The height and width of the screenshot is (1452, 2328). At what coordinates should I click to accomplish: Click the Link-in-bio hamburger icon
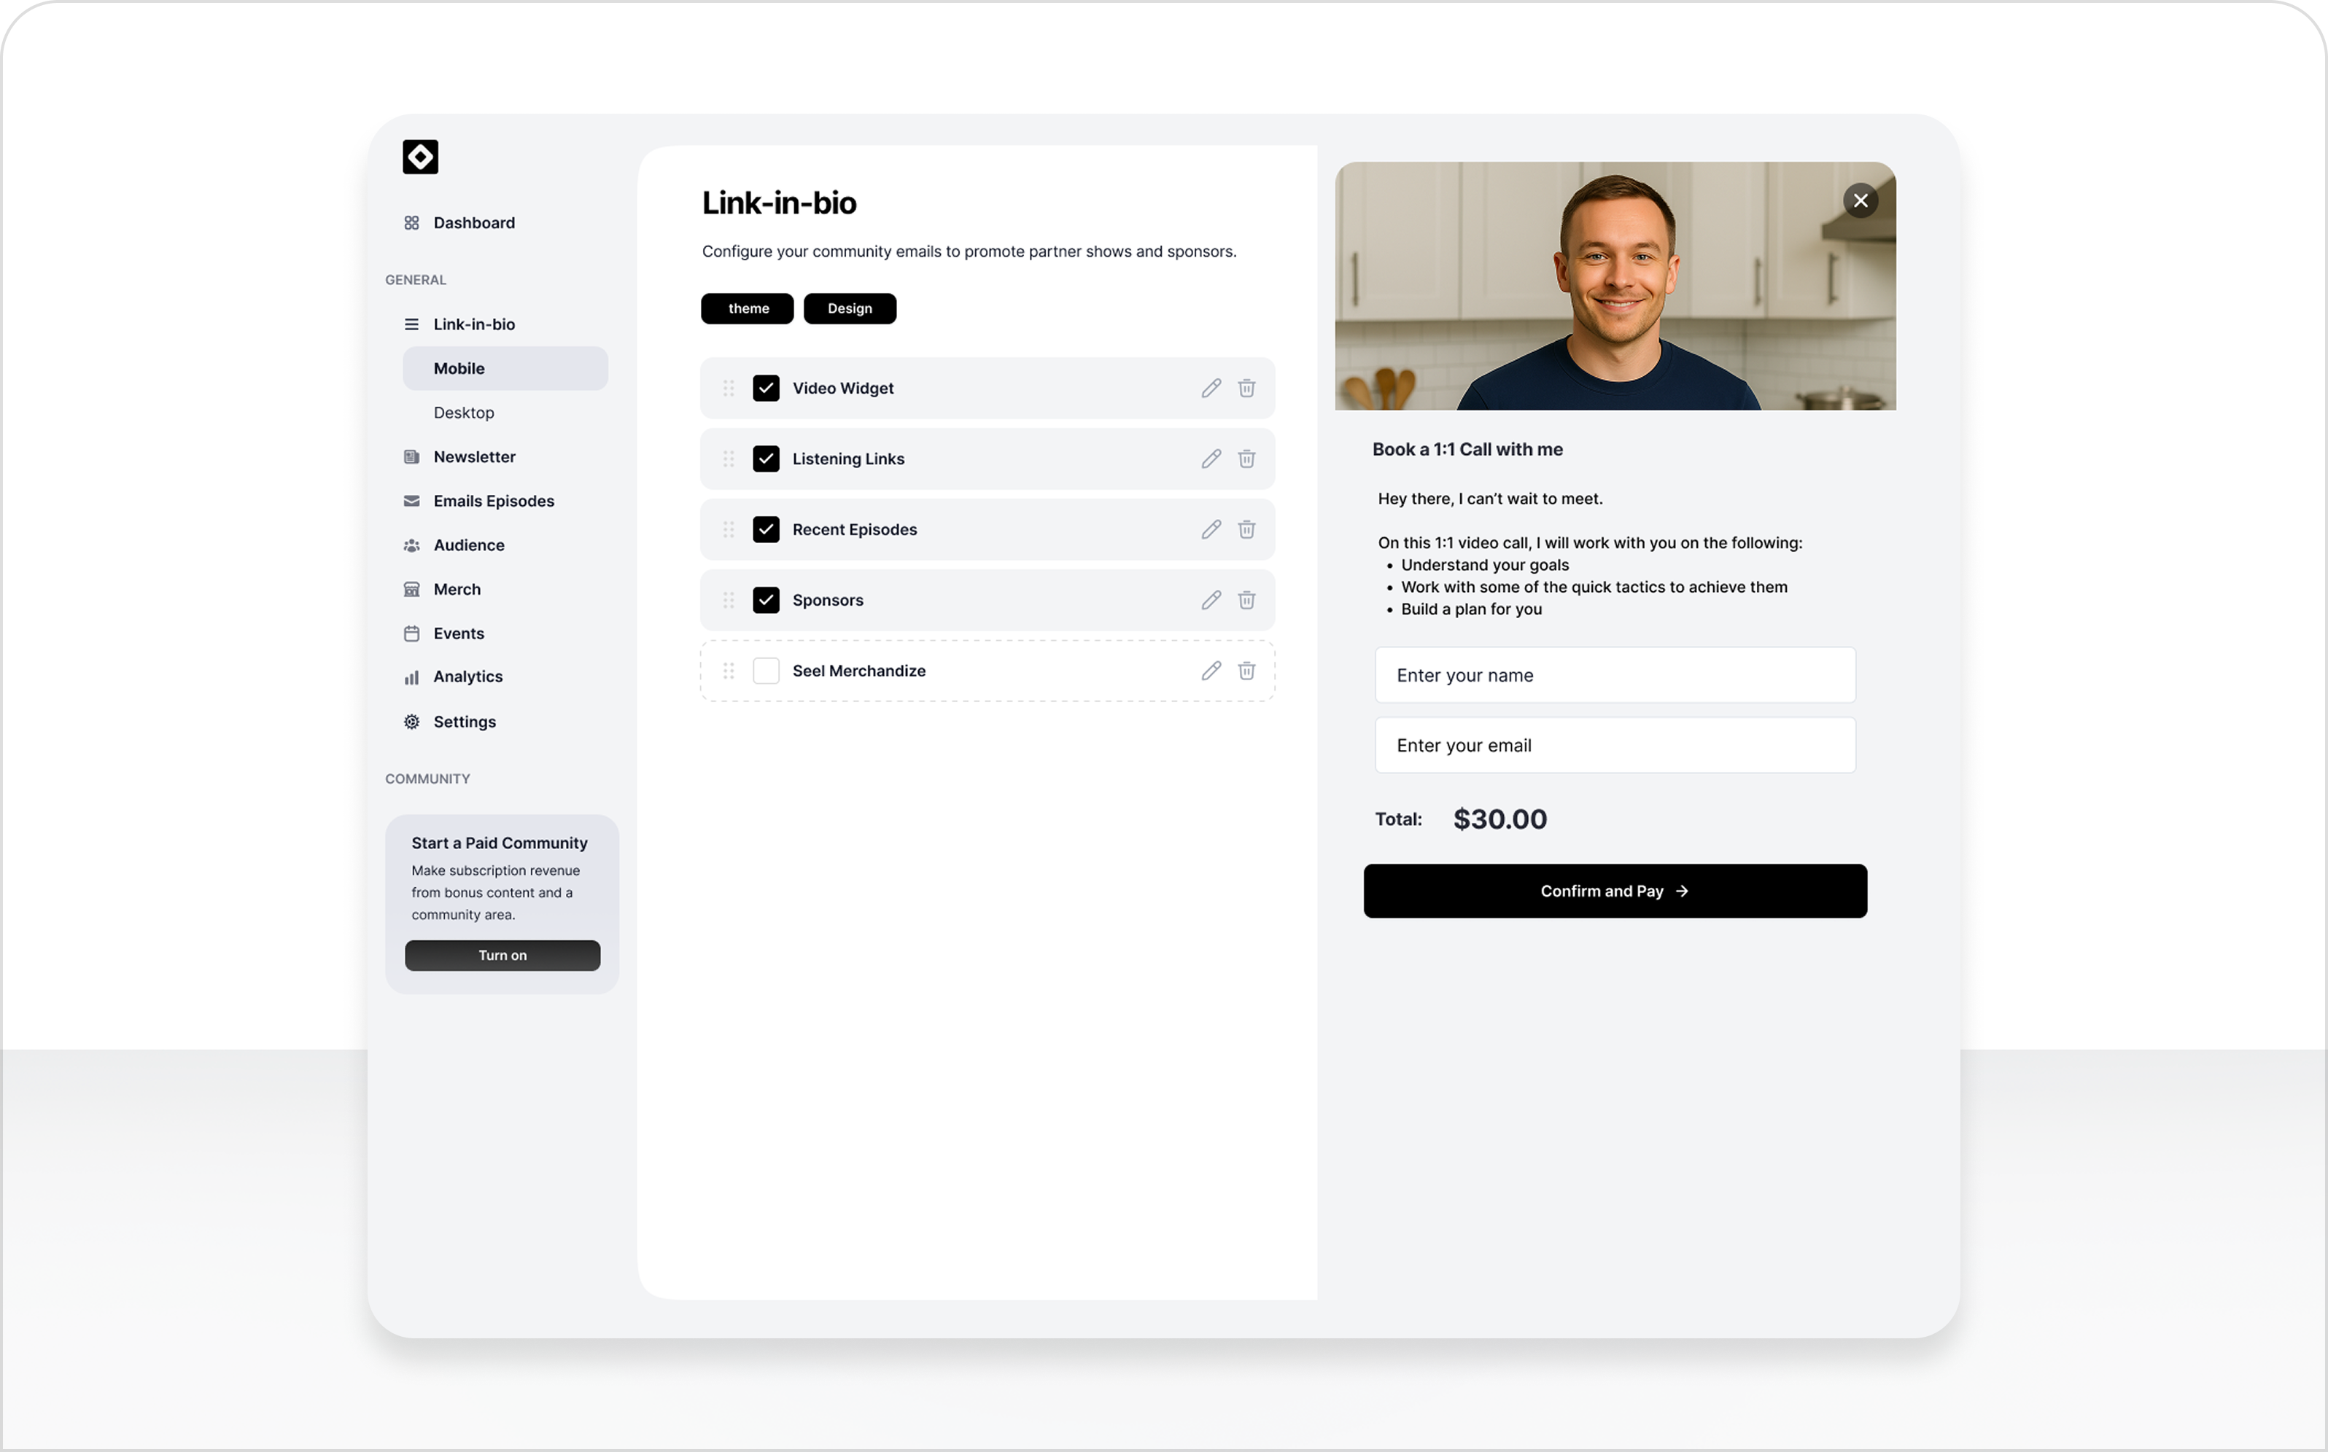pos(411,324)
